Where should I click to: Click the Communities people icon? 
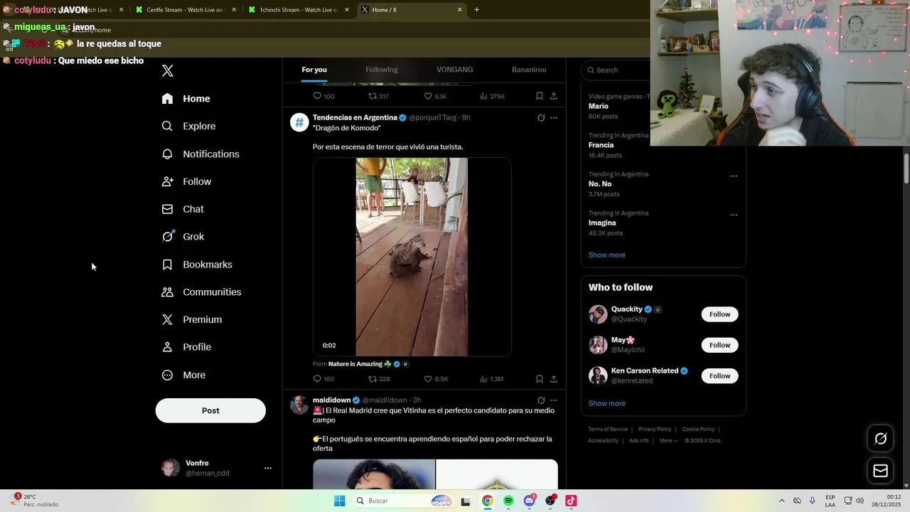[x=167, y=292]
